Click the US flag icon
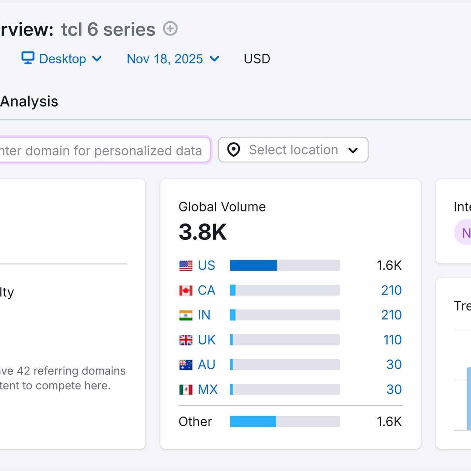This screenshot has width=471, height=471. [x=186, y=266]
